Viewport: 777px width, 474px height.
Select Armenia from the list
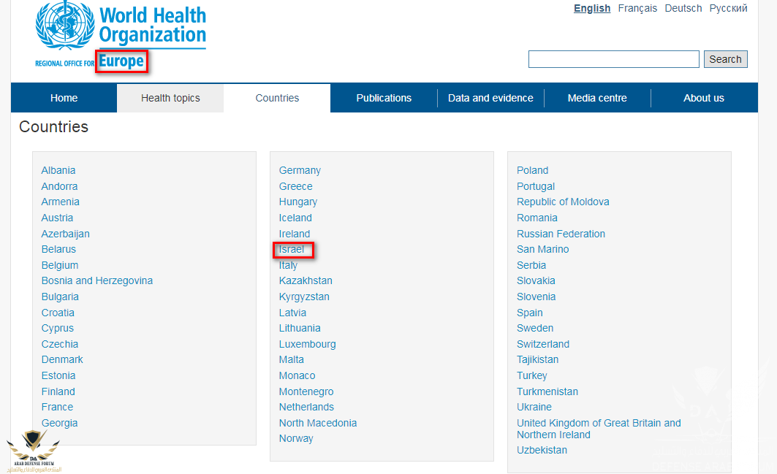click(61, 202)
